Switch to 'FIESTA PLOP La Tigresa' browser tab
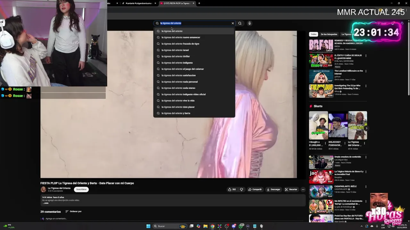Image resolution: width=410 pixels, height=230 pixels. pyautogui.click(x=177, y=3)
